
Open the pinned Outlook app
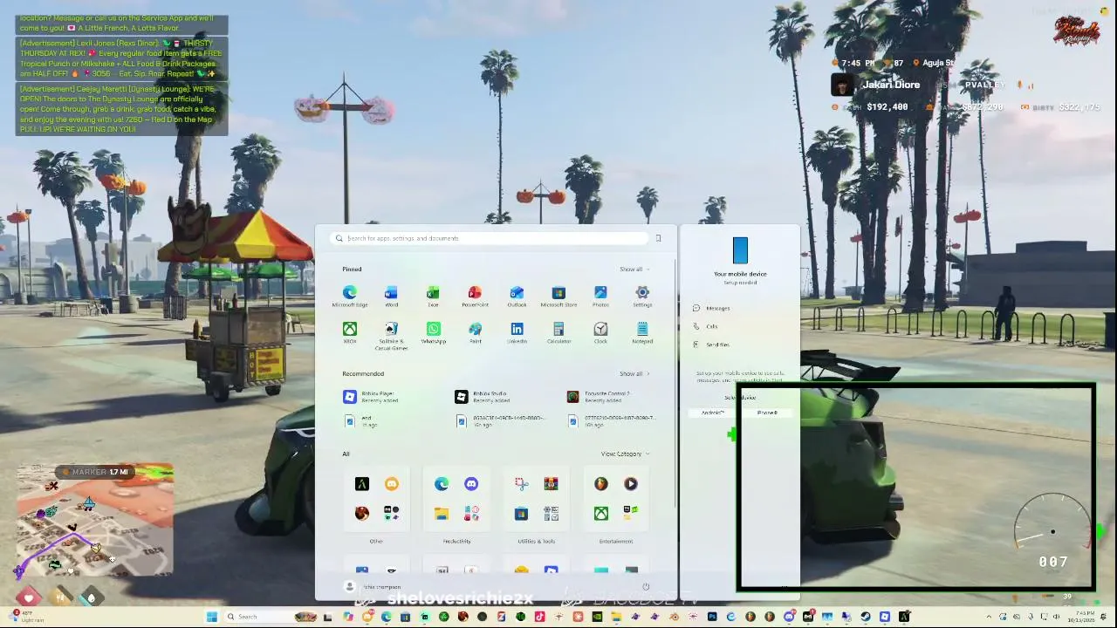[x=517, y=297]
